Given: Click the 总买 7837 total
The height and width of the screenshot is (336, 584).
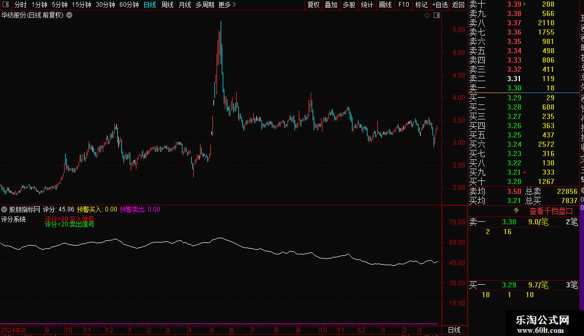Looking at the screenshot, I should click(569, 201).
